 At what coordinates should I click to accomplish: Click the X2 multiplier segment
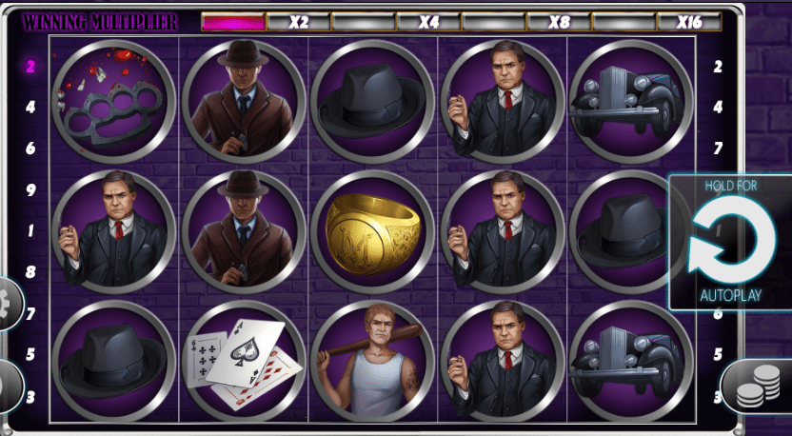(x=299, y=22)
